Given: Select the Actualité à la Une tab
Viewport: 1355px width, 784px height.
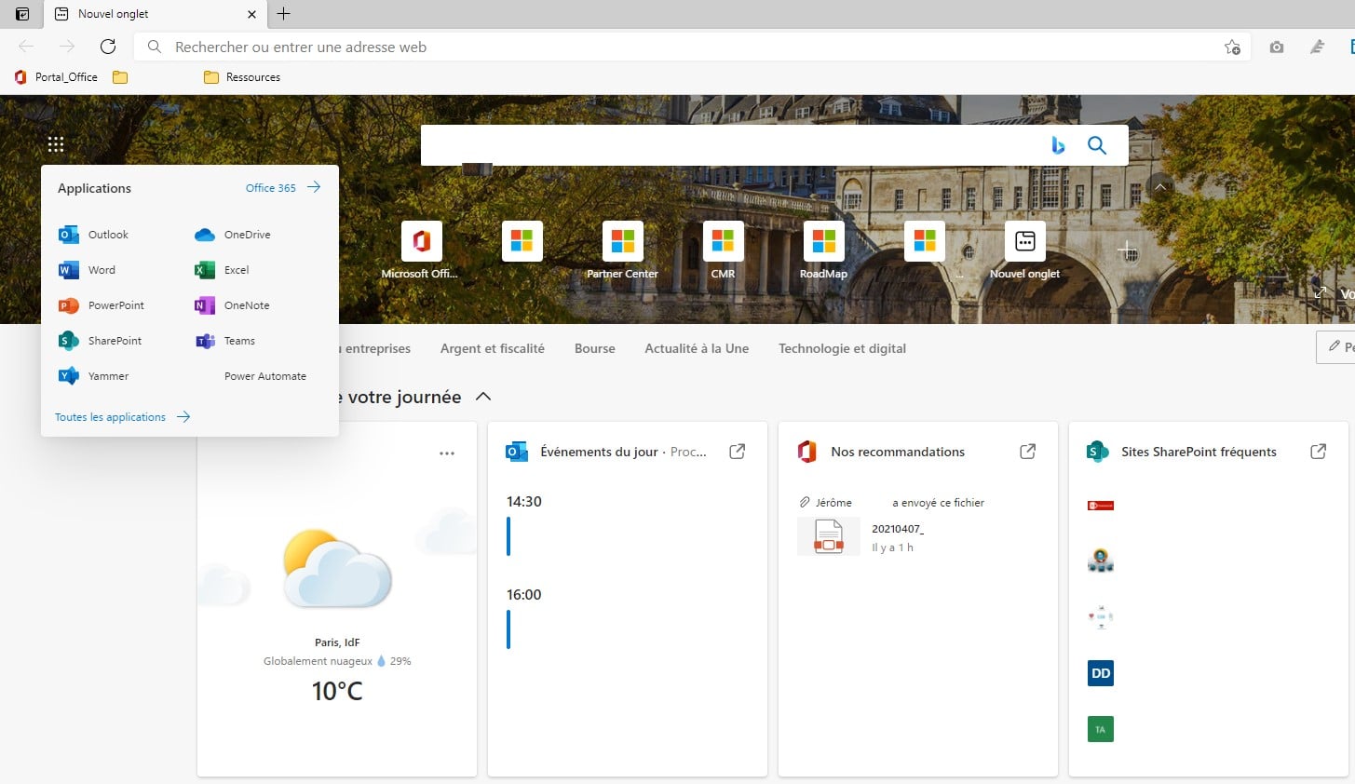Looking at the screenshot, I should [x=697, y=348].
